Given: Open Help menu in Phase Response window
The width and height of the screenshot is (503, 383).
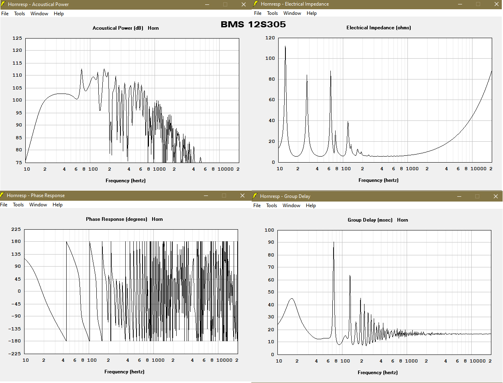Looking at the screenshot, I should 57,205.
